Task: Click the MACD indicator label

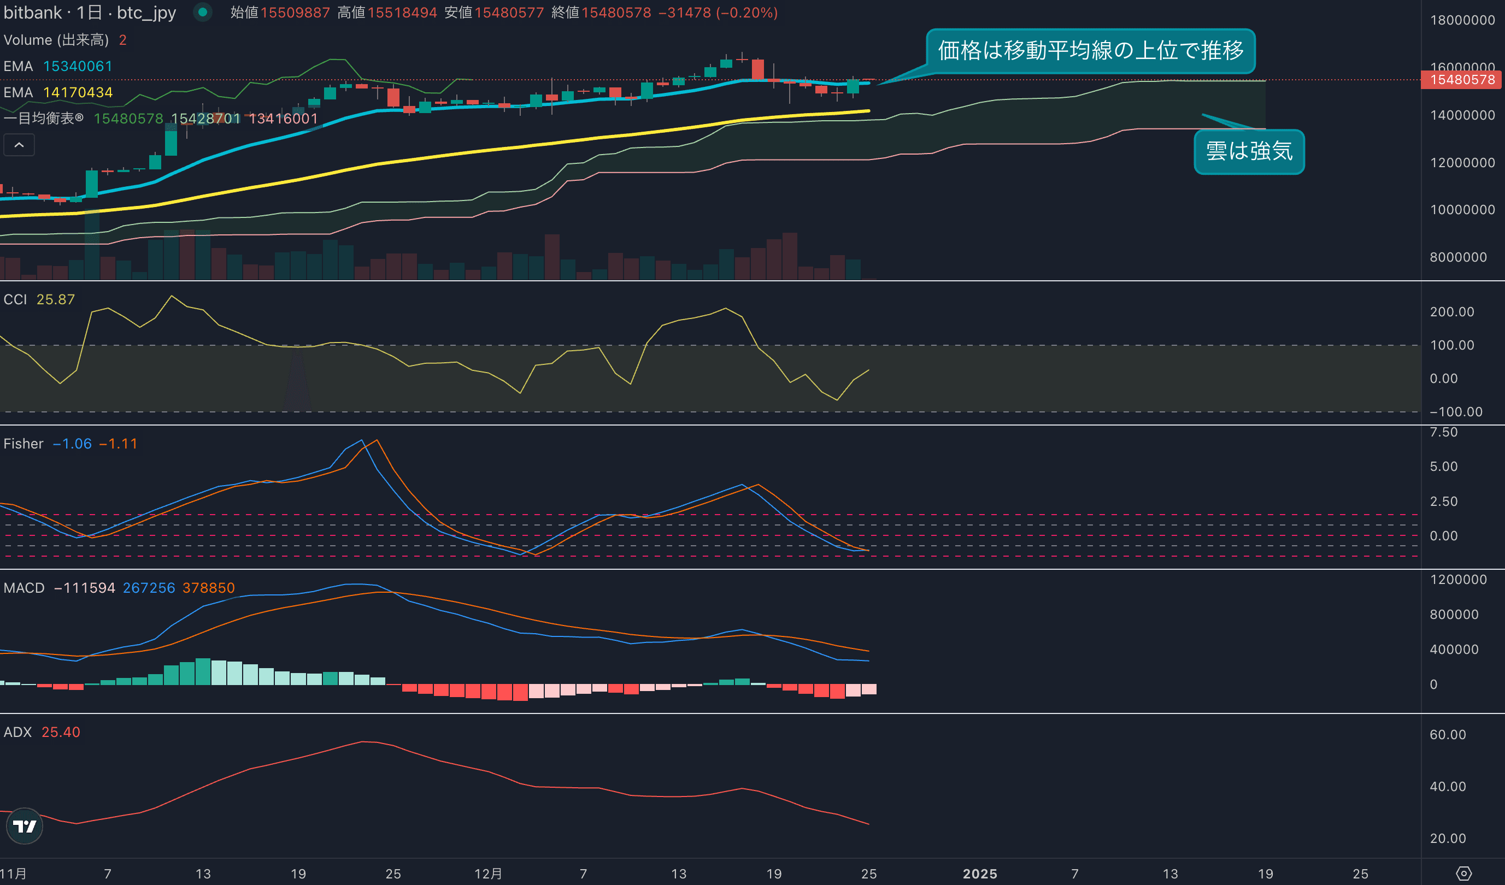Action: [24, 588]
